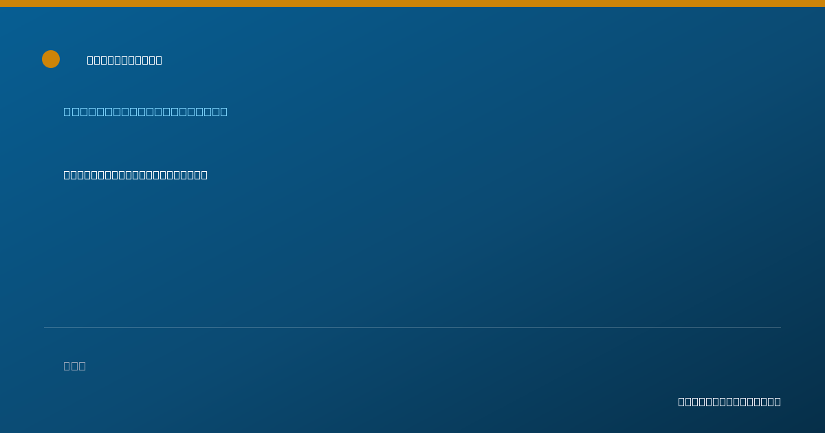This screenshot has height=433, width=825.
Task: Click the orange accent bar along the top edge
Action: click(412, 3)
